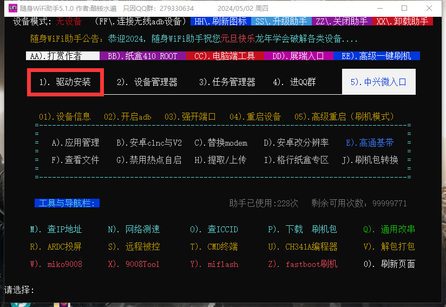Launch X).9008Tool
The image size is (446, 307).
[x=134, y=264]
